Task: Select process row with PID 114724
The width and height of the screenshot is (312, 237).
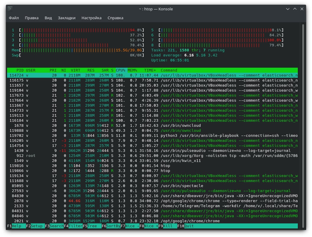Action: pos(152,75)
